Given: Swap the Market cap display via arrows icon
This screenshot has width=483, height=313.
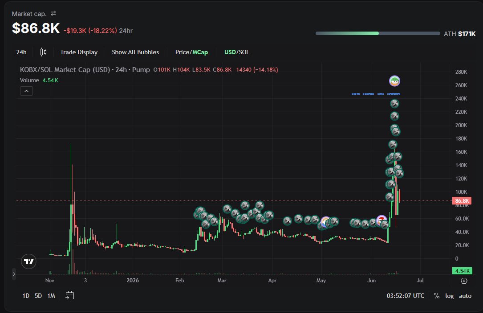Looking at the screenshot, I should pyautogui.click(x=53, y=13).
